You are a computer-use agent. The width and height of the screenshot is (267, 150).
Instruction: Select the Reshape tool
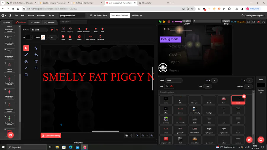tap(36, 48)
